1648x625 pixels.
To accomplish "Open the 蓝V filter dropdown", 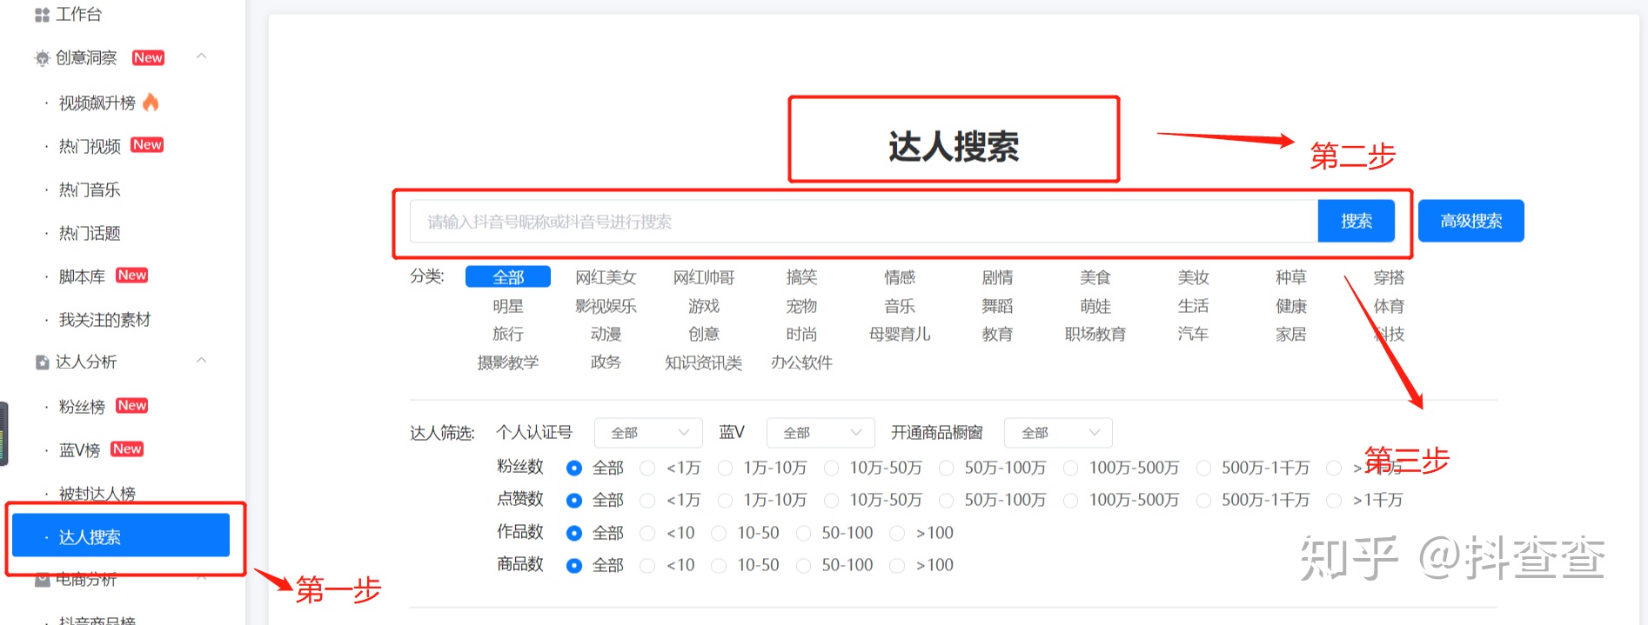I will click(820, 432).
